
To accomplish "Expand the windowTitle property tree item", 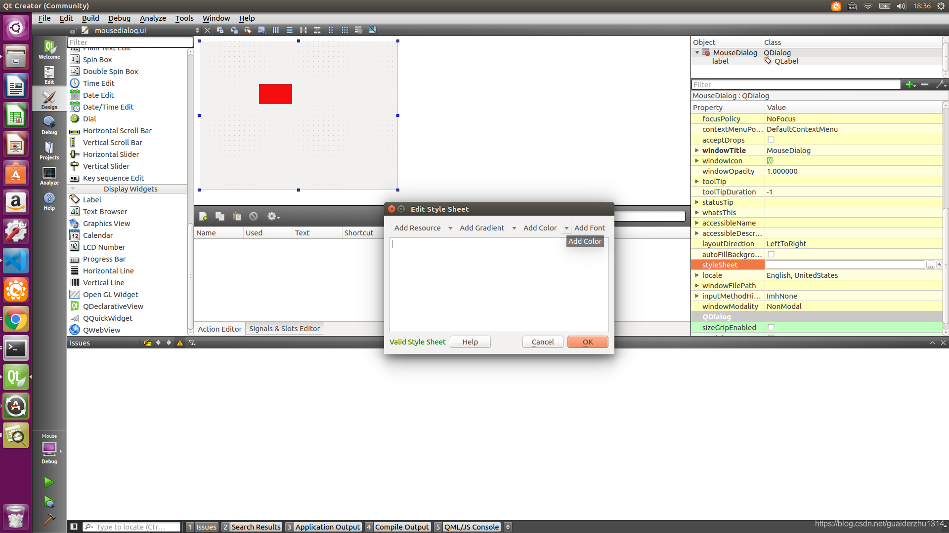I will coord(697,151).
